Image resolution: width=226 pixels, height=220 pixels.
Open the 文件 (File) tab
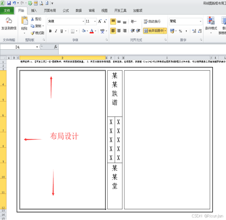7,10
